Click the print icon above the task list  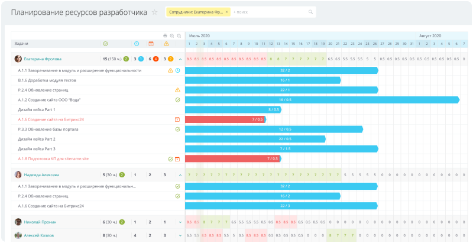click(165, 35)
